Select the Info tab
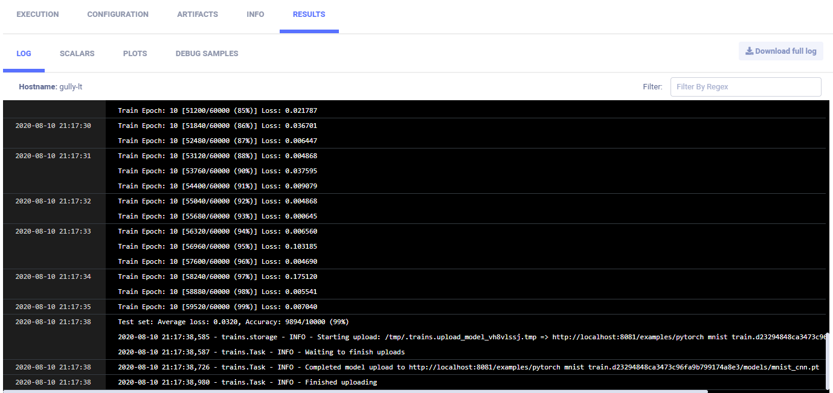Image resolution: width=833 pixels, height=393 pixels. 256,14
